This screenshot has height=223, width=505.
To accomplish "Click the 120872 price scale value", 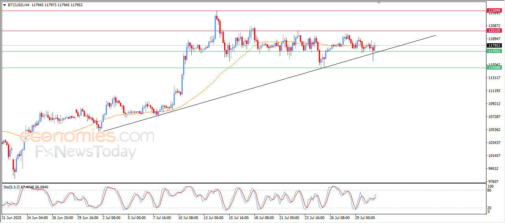I will tap(494, 26).
